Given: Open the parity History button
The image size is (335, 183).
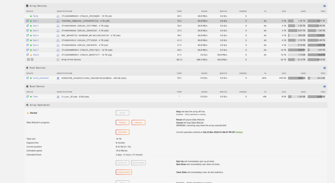Looking at the screenshot, I should click(x=122, y=132).
